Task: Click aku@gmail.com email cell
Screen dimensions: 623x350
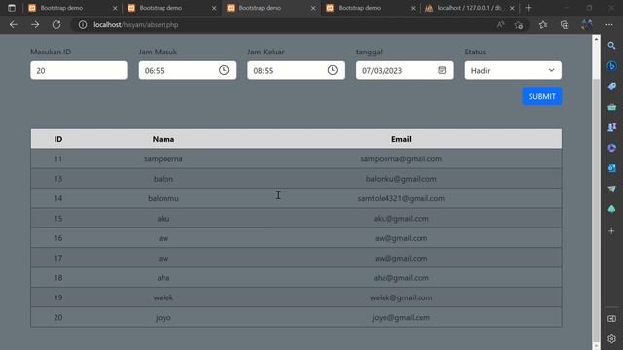Action: (x=401, y=219)
